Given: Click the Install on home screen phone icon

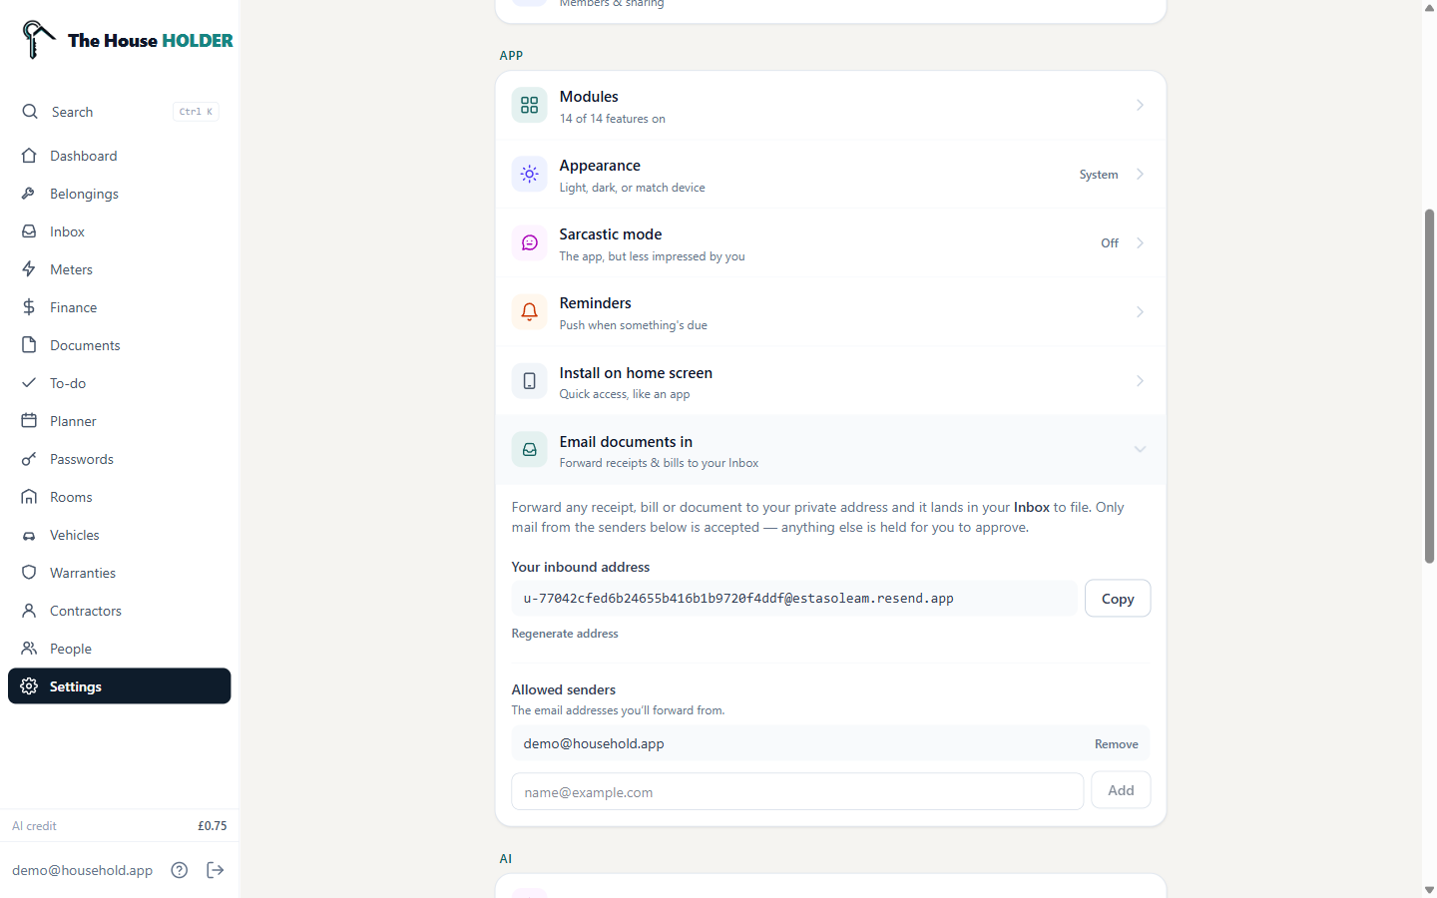Looking at the screenshot, I should 530,381.
